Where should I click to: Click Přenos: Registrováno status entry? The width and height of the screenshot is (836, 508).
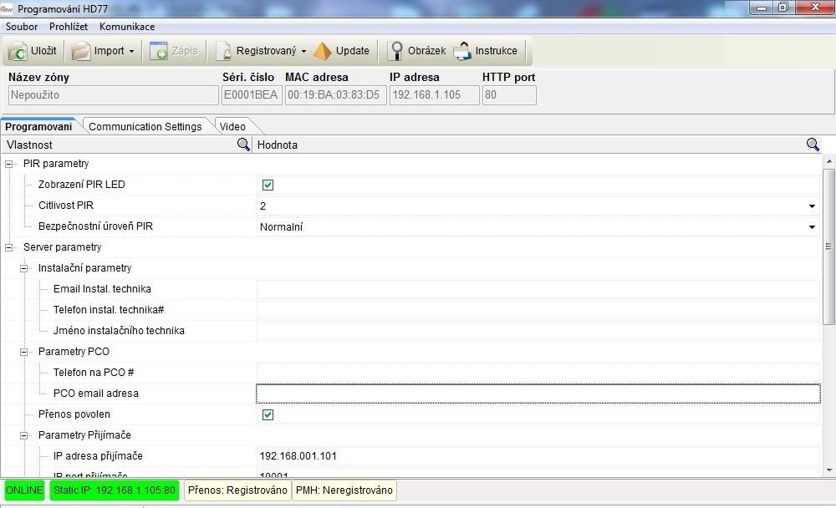(x=237, y=490)
